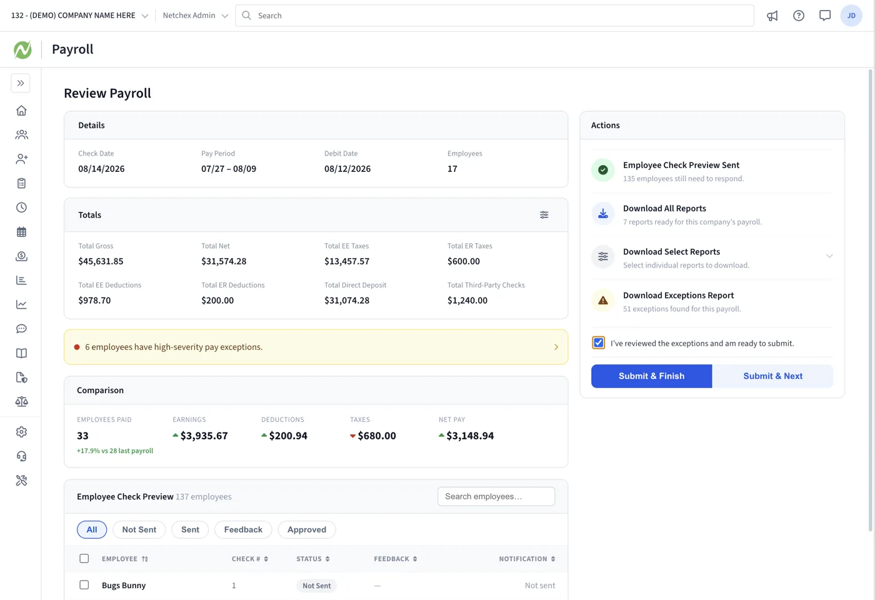Open the time clock icon in sidebar

pyautogui.click(x=21, y=207)
